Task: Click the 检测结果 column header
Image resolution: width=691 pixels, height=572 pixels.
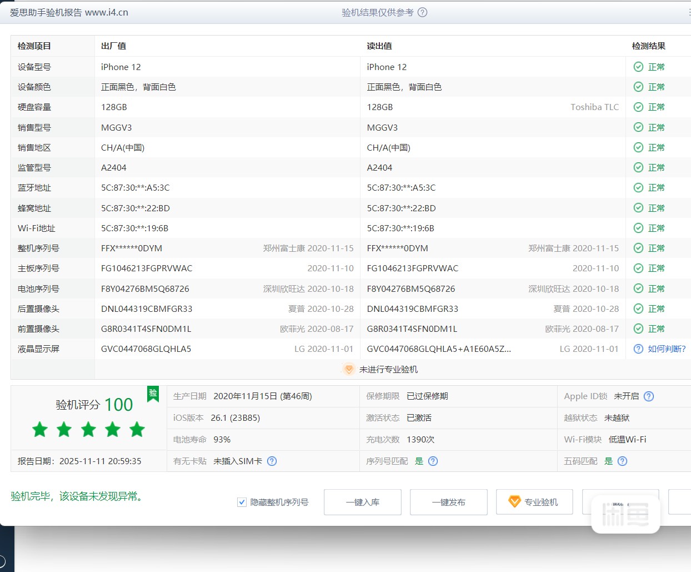Action: point(648,46)
